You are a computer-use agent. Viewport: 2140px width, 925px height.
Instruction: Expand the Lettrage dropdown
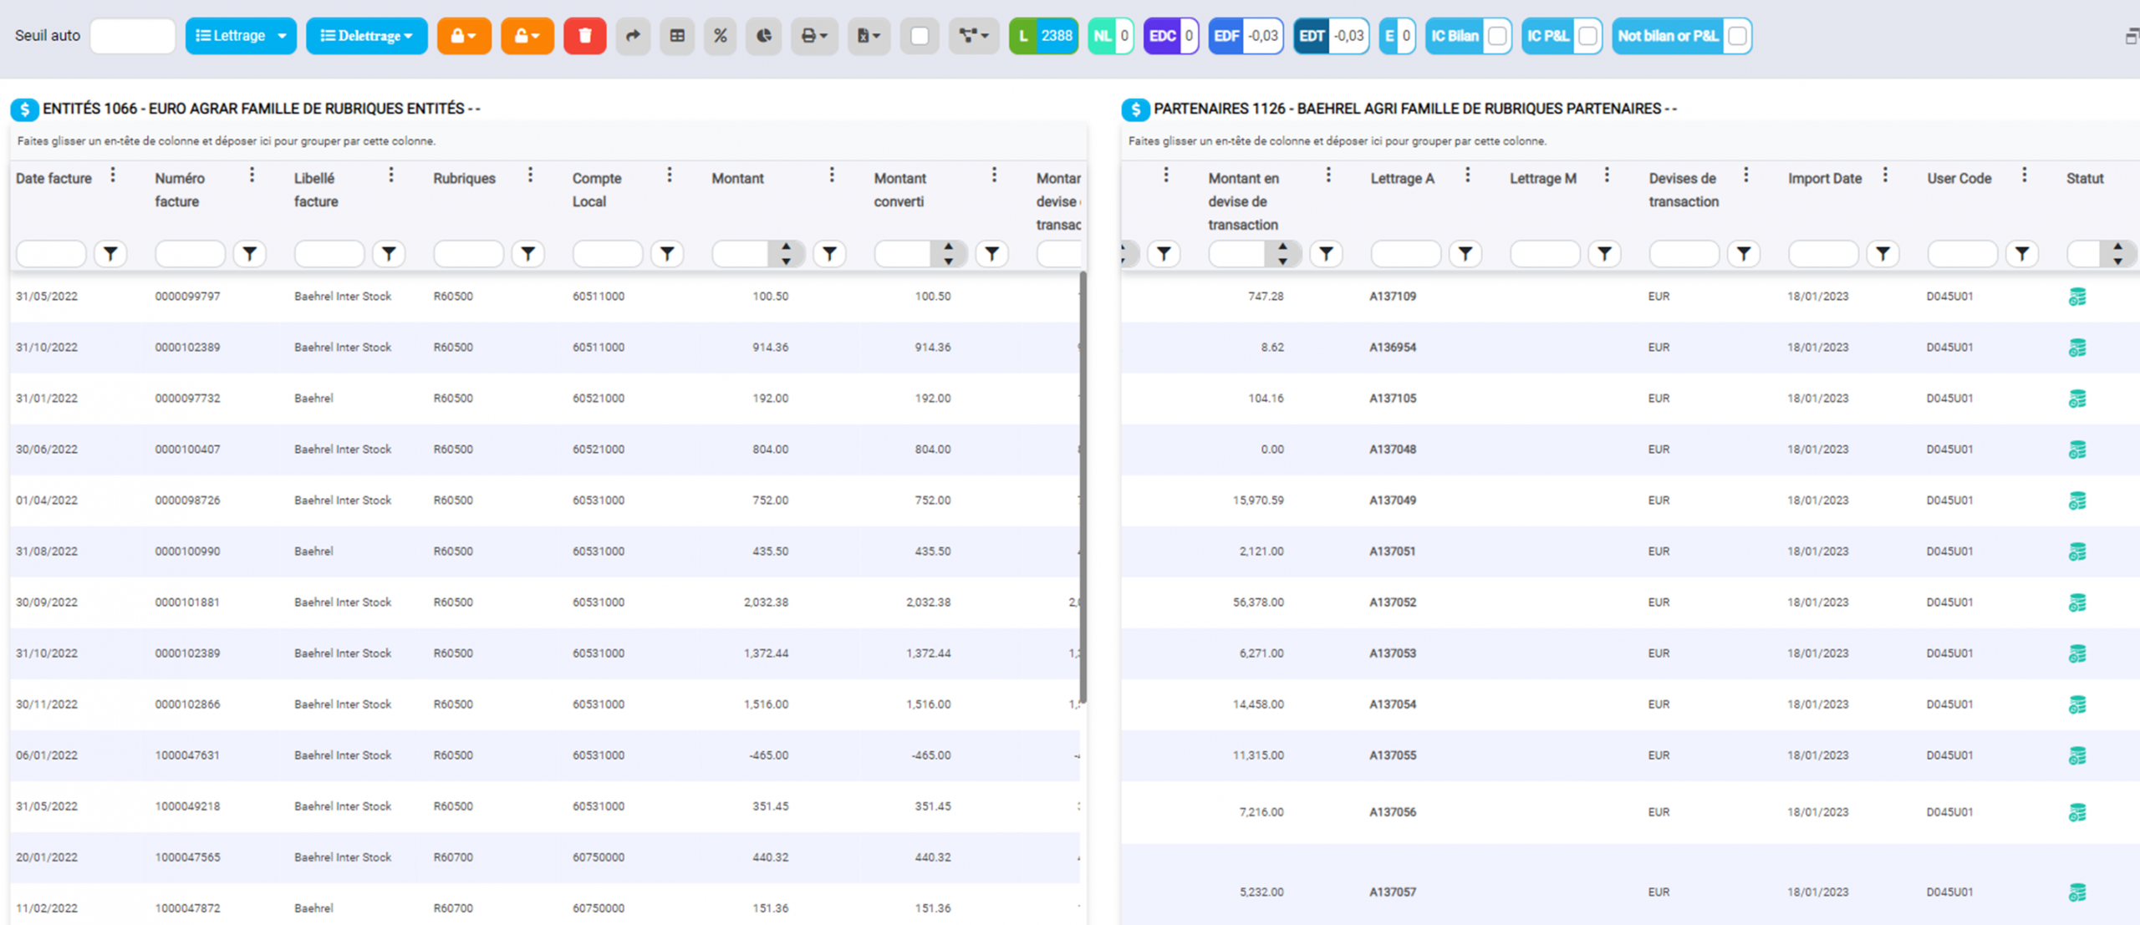coord(283,36)
